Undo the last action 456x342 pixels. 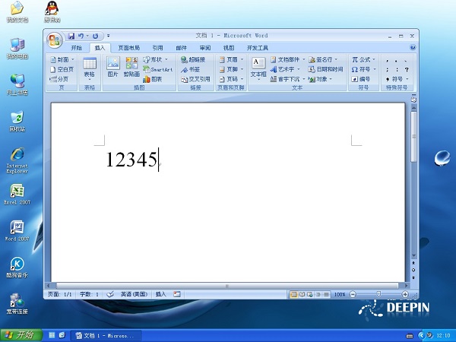click(x=81, y=36)
